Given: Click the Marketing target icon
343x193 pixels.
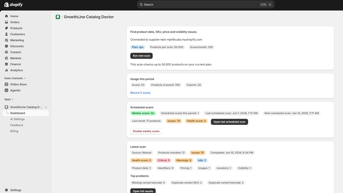Looking at the screenshot, I should click(6, 40).
